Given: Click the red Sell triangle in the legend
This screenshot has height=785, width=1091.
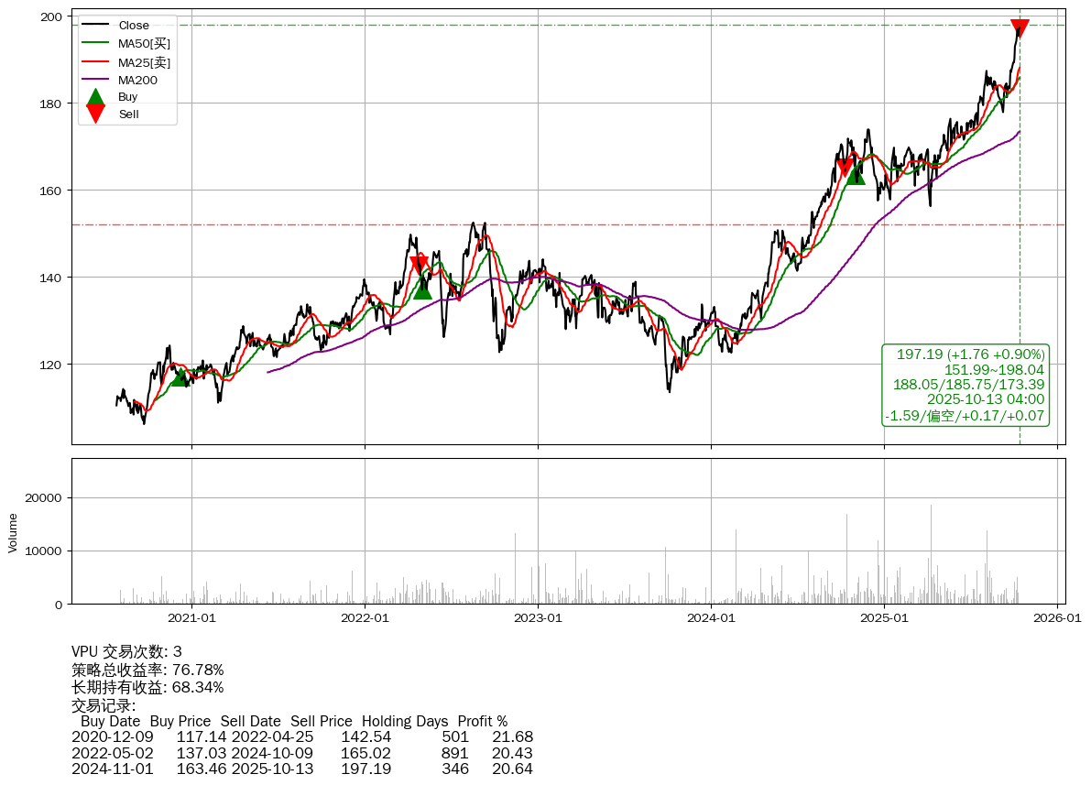Looking at the screenshot, I should tap(95, 114).
